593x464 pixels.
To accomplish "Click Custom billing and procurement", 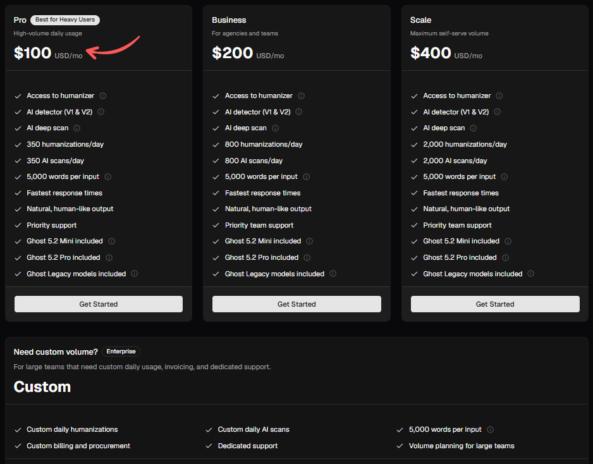I will (x=78, y=446).
